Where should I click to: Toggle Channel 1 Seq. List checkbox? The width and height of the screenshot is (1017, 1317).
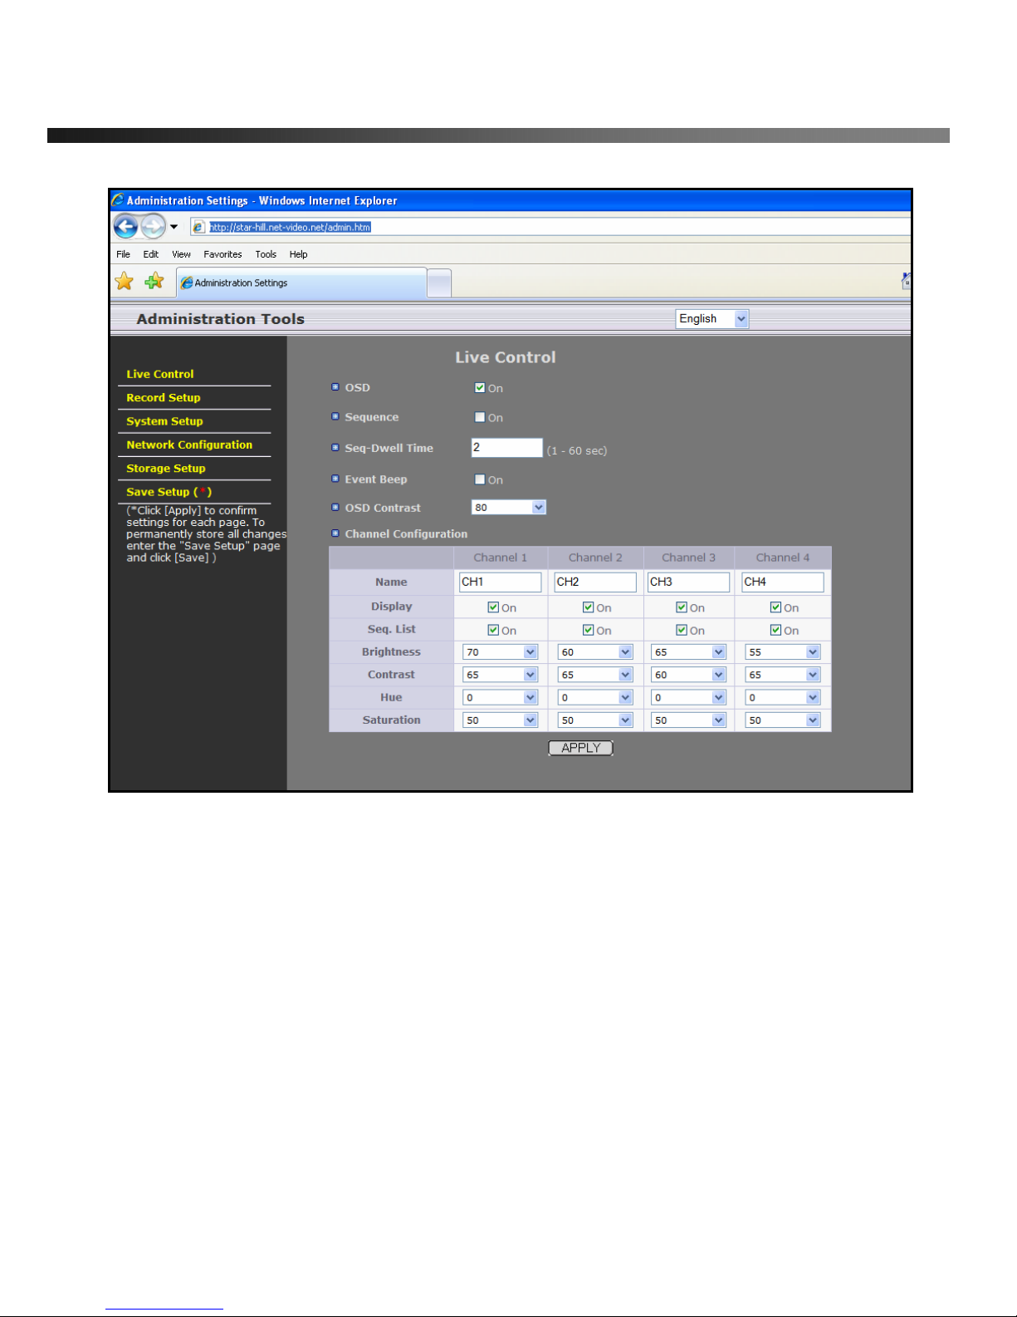click(493, 630)
